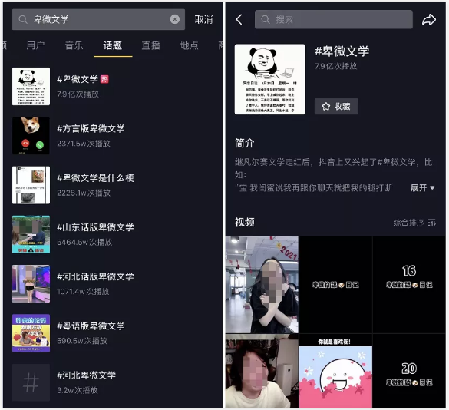Click the 1071.4w次播放 play count
The width and height of the screenshot is (449, 410).
(x=83, y=292)
